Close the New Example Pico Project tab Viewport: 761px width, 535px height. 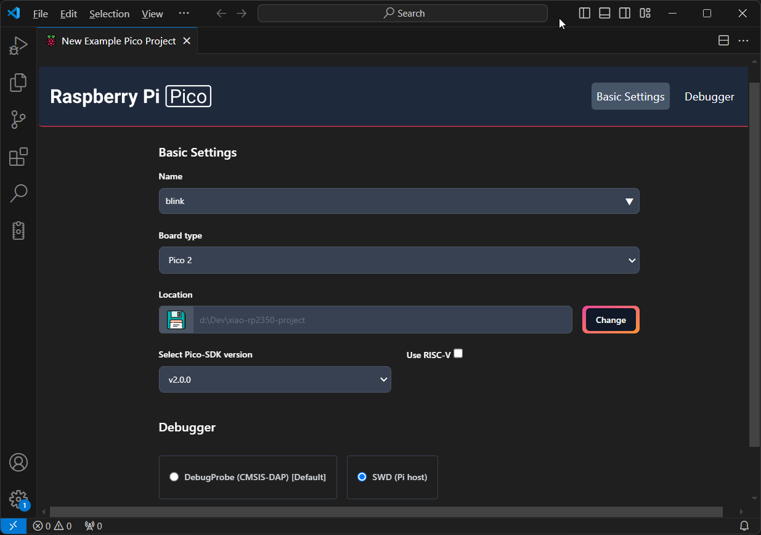click(x=187, y=41)
